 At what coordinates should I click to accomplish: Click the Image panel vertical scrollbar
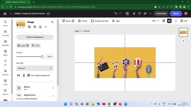(58, 52)
